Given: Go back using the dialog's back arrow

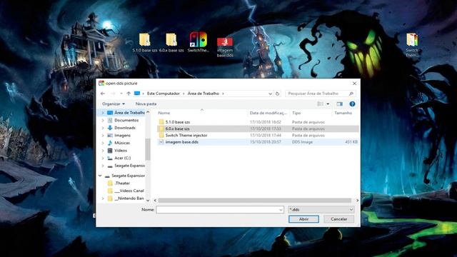Looking at the screenshot, I should pos(103,94).
